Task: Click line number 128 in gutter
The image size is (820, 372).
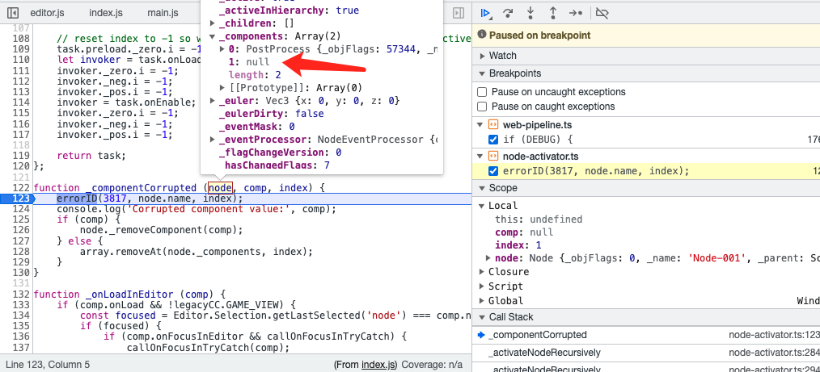Action: coord(21,252)
